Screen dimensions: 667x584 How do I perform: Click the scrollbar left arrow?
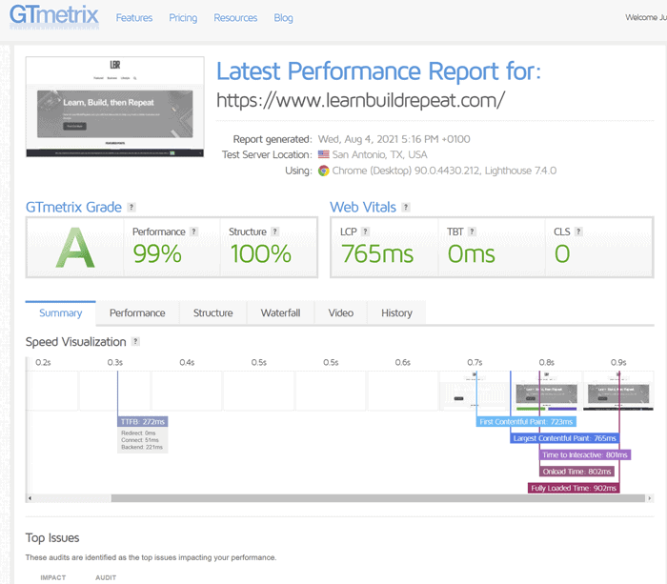pos(30,498)
